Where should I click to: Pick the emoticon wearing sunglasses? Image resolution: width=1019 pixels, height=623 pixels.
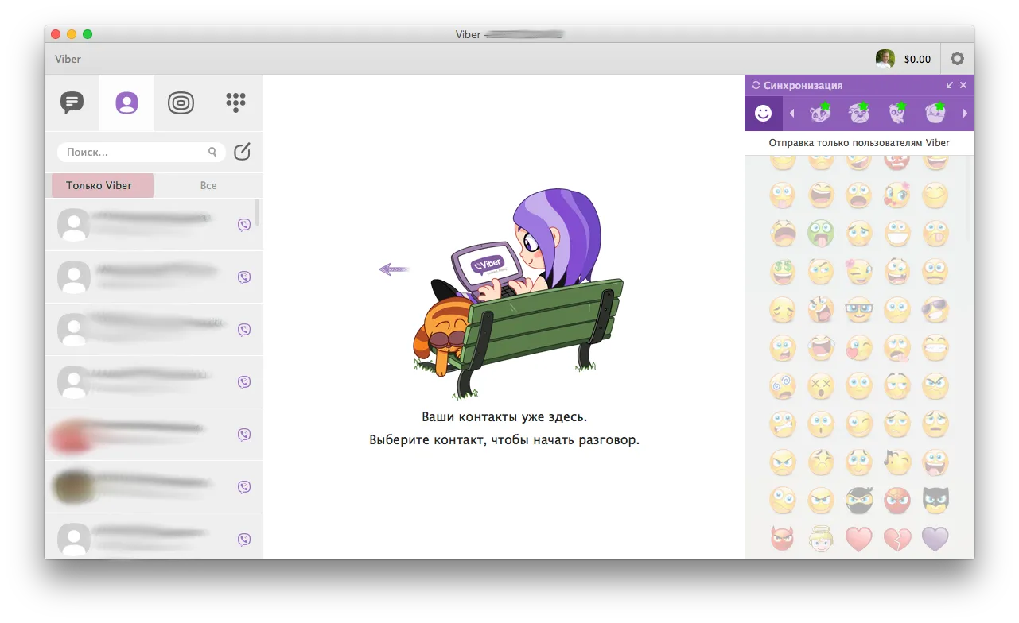(x=935, y=309)
